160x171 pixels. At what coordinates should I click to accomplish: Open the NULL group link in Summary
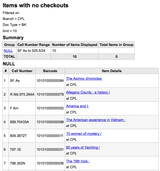pyautogui.click(x=8, y=51)
